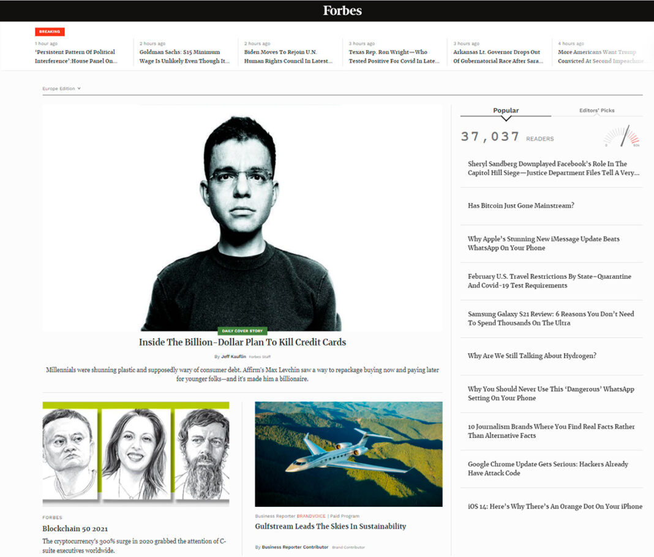654x557 pixels.
Task: Click the 'Blockchain 50 2021' headline
Action: click(75, 528)
